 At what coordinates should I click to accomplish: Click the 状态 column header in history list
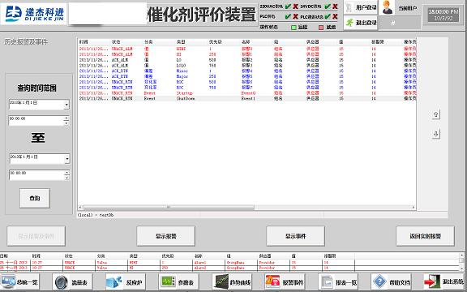(x=116, y=42)
